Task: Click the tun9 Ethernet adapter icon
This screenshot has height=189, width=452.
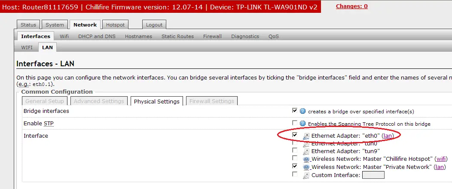Action: 306,151
